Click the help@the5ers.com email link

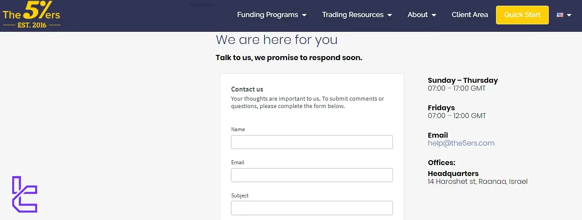click(x=461, y=143)
